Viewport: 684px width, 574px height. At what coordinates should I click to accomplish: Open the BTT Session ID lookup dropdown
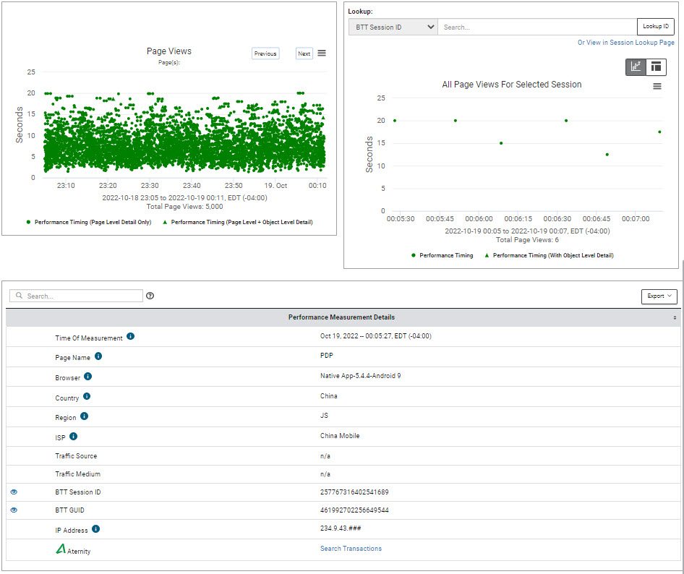point(393,27)
